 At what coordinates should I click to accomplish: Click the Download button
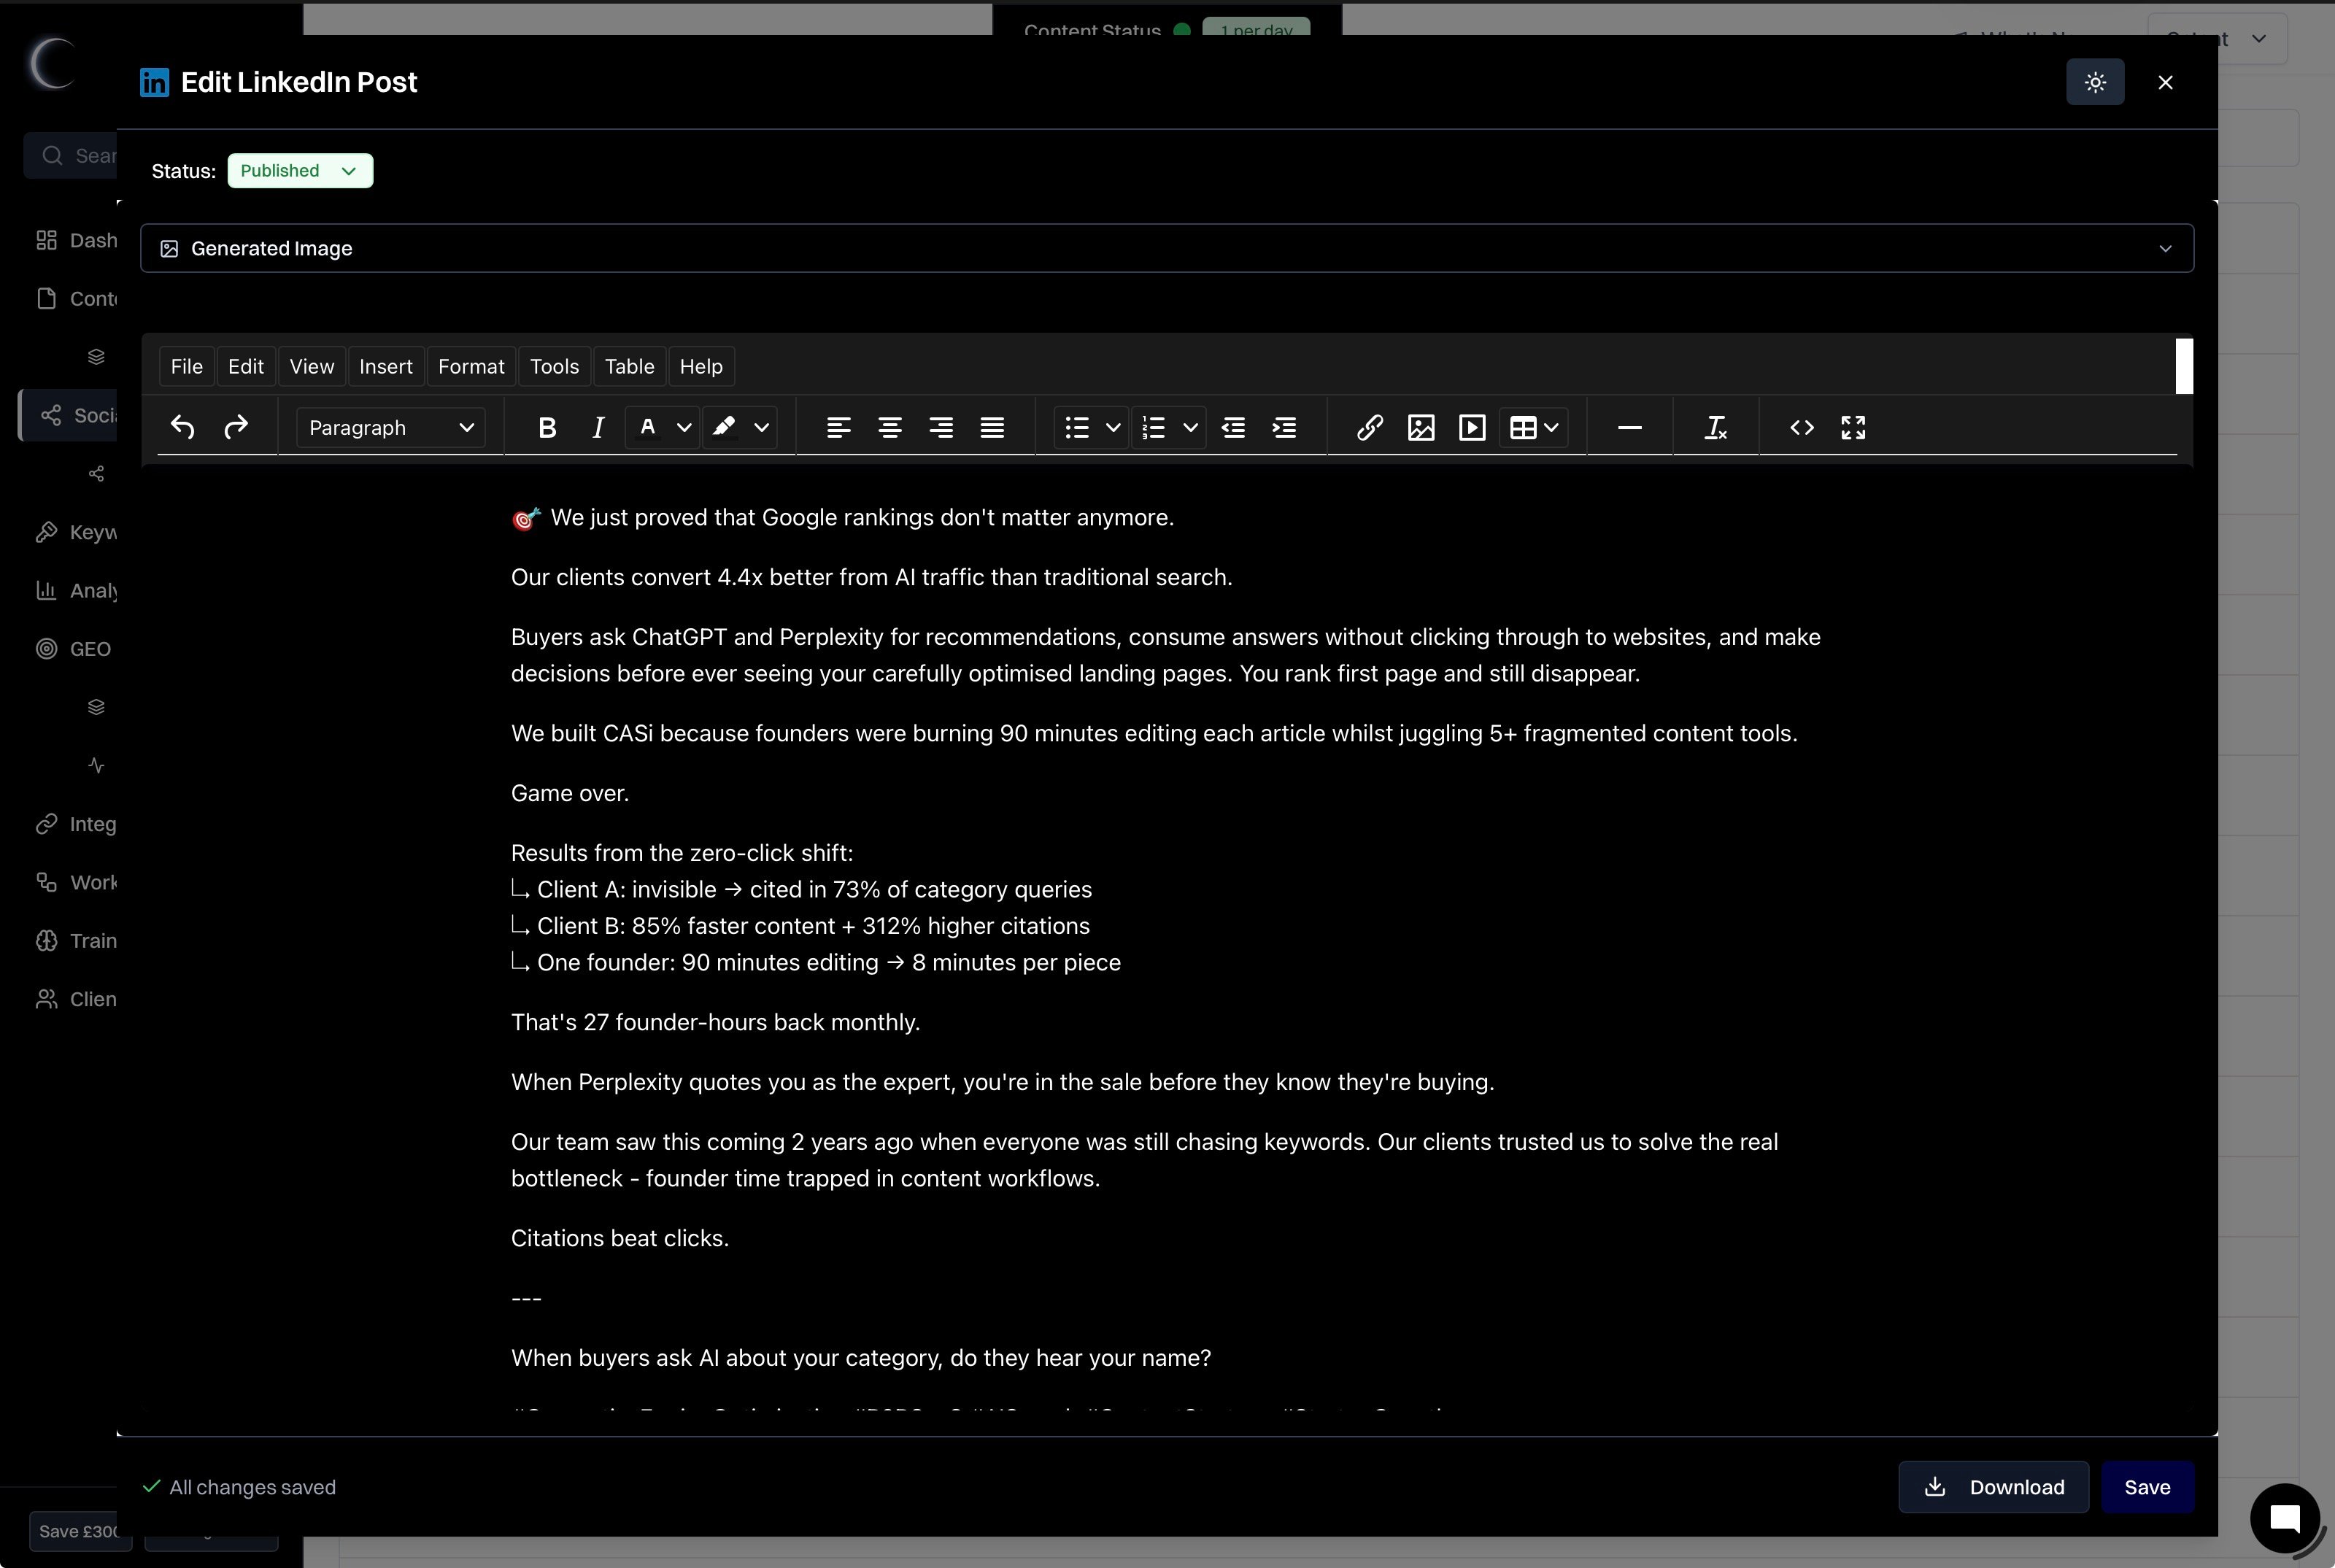pyautogui.click(x=1993, y=1486)
